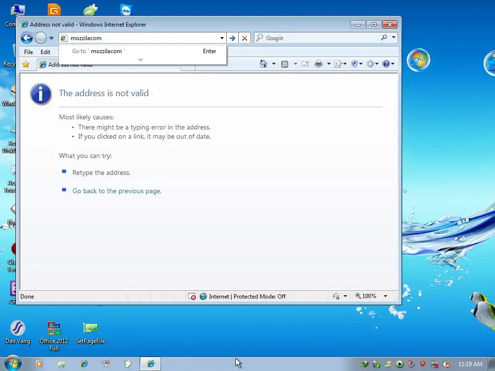Click the TeamViewer desktop icon

[x=126, y=10]
